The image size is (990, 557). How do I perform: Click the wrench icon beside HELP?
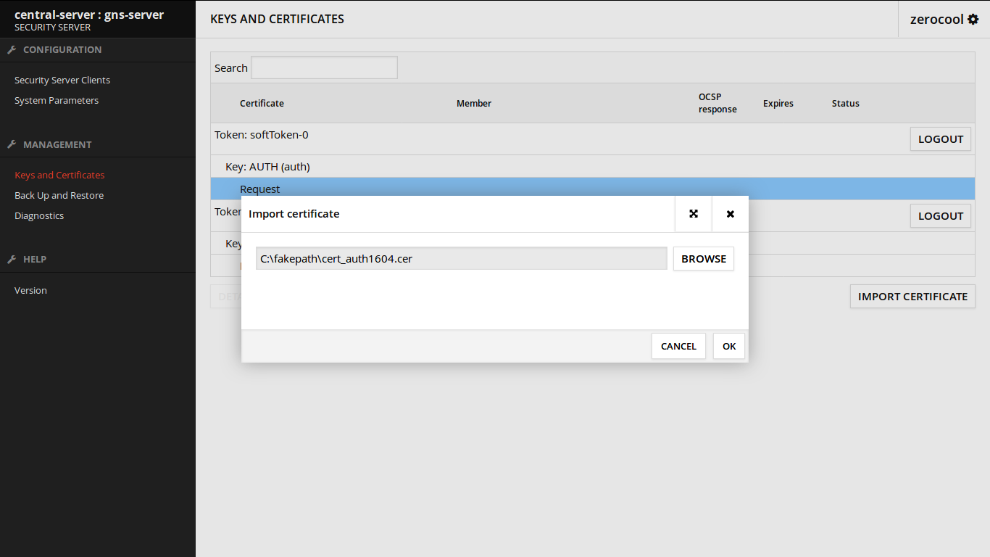(12, 259)
